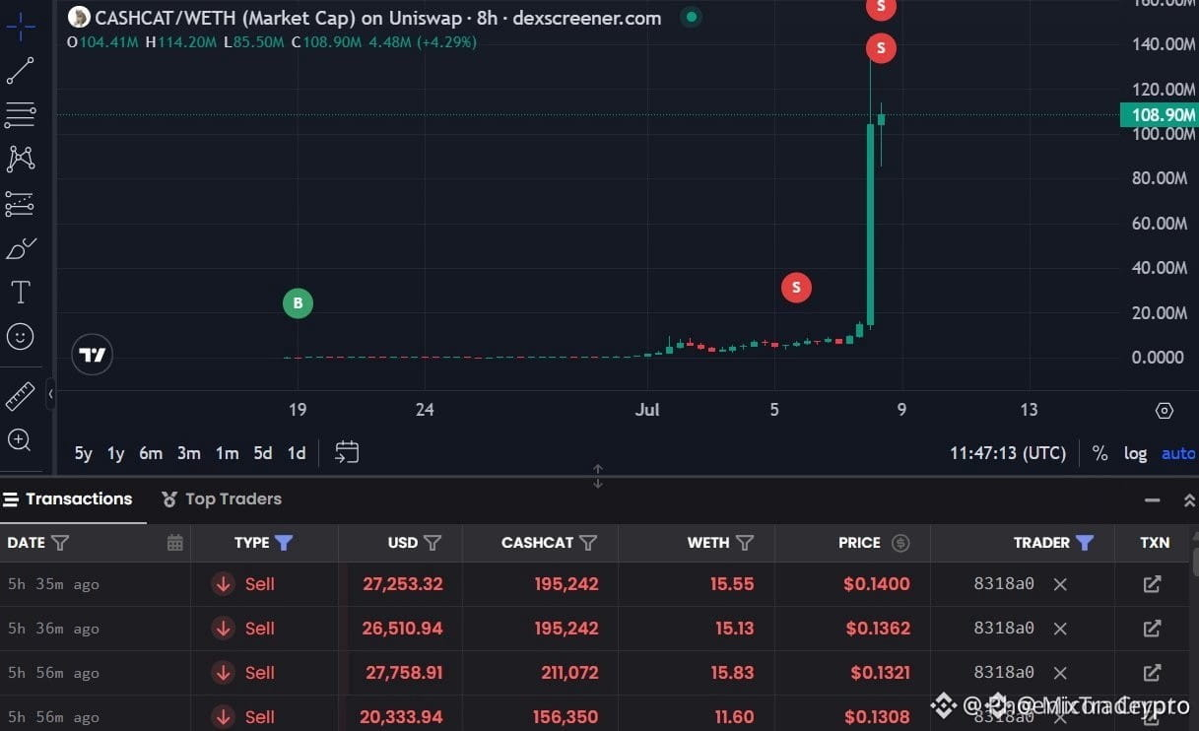Screen dimensions: 1199x731
Task: Open the long position forecasting tool
Action: pos(20,203)
